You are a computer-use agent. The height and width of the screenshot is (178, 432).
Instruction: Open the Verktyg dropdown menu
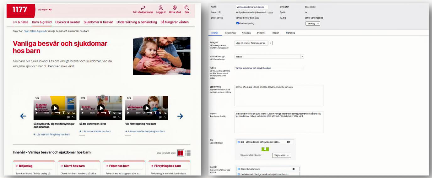(x=312, y=23)
